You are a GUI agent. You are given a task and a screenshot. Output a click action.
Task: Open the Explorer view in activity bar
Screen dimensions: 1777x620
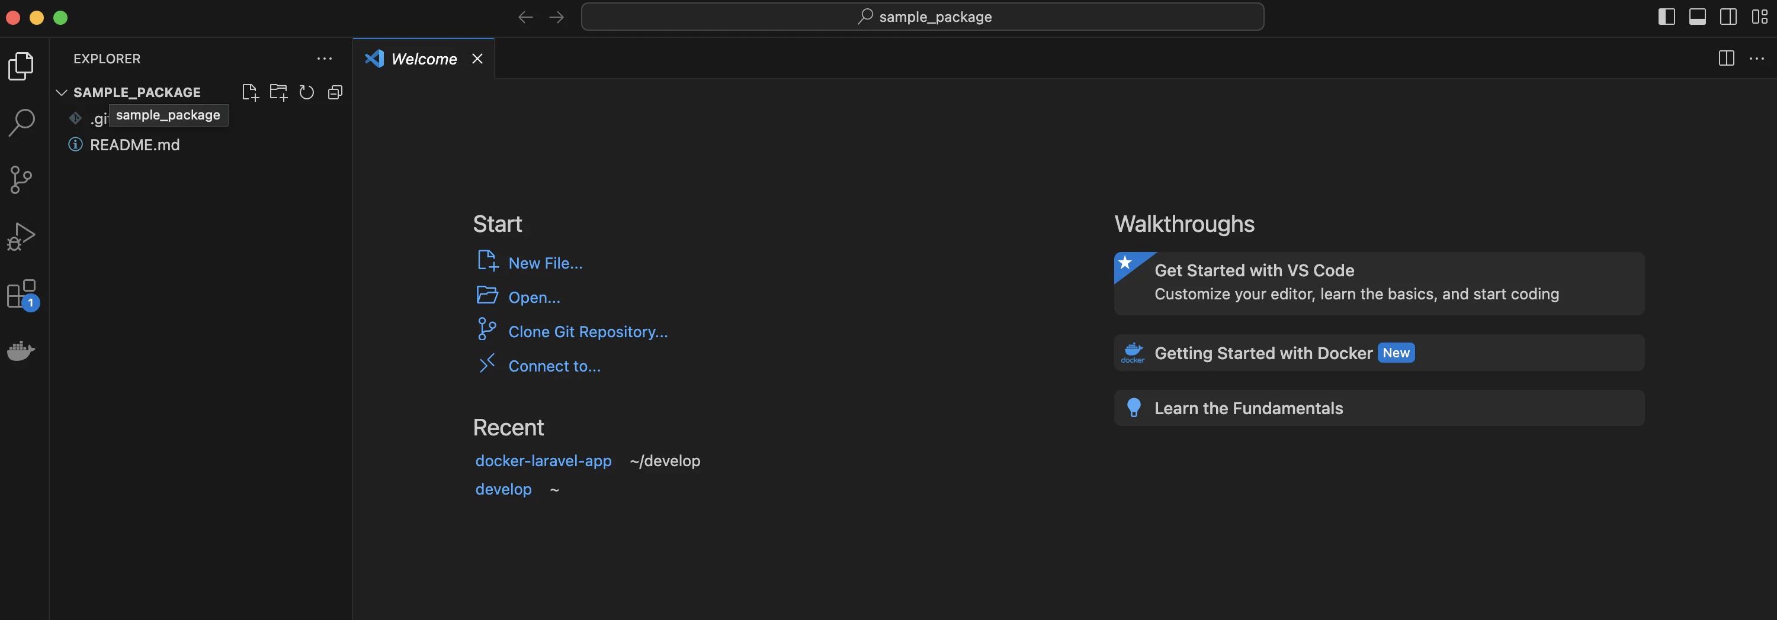click(x=21, y=66)
